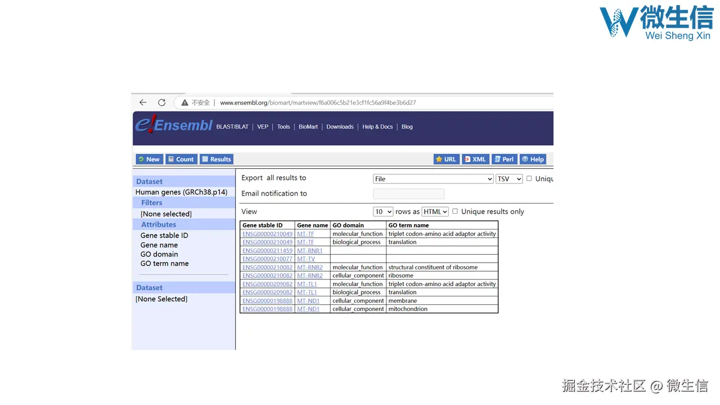This screenshot has width=720, height=405.
Task: Tick the Unique checkbox beside TSV
Action: point(529,178)
